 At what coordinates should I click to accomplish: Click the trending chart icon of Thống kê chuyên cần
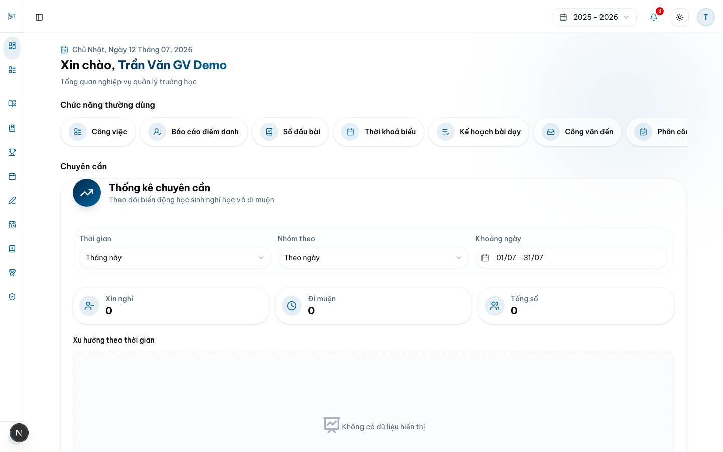click(87, 193)
